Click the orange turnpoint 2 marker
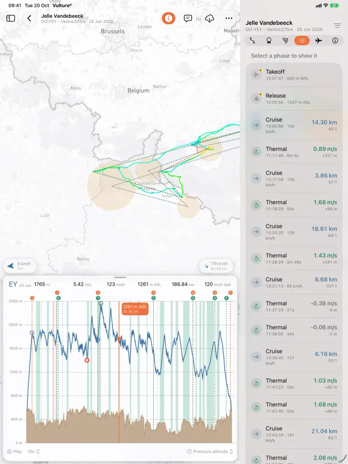This screenshot has width=348, height=464. point(98,293)
